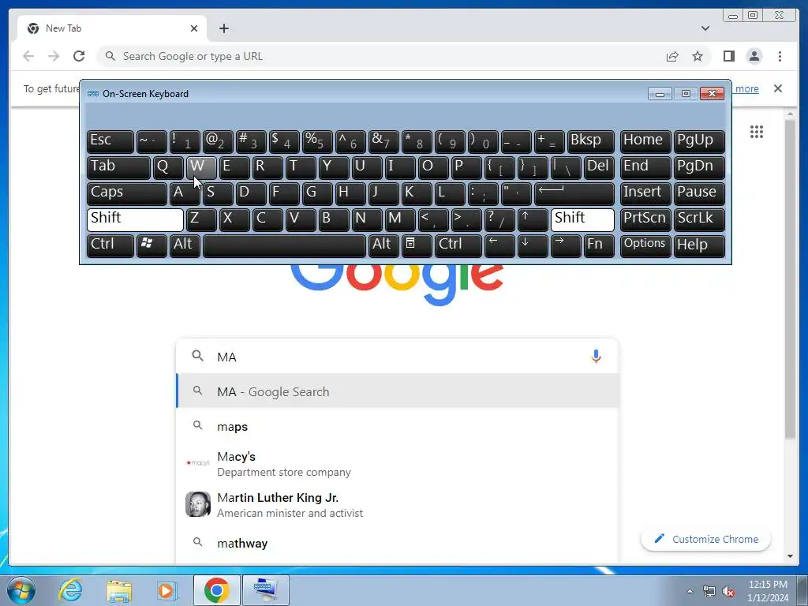This screenshot has width=808, height=606.
Task: Tap the context menu key on keyboard
Action: (417, 245)
